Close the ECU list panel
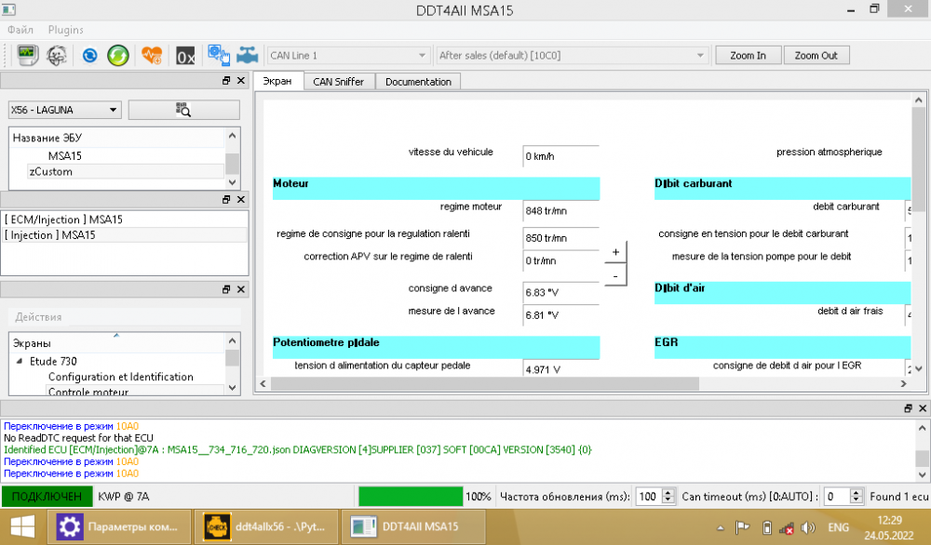 [240, 200]
